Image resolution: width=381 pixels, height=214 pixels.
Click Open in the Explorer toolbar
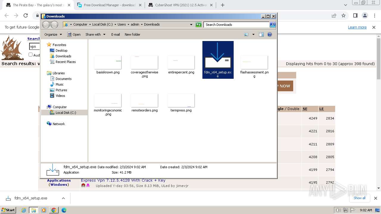click(x=74, y=34)
